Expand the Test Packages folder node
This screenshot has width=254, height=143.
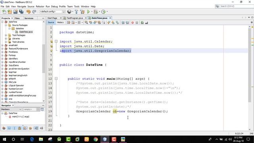(6, 35)
